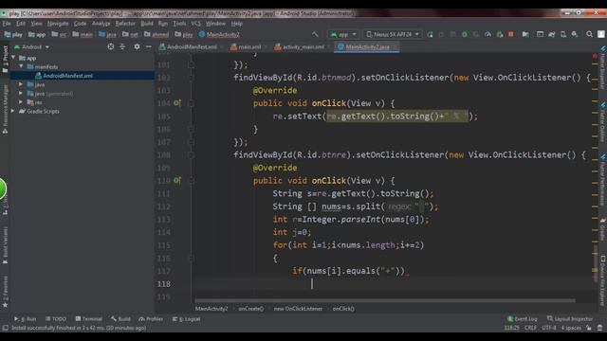Screen dimensions: 607x341
Task: Expand the java folder
Action: click(x=21, y=84)
